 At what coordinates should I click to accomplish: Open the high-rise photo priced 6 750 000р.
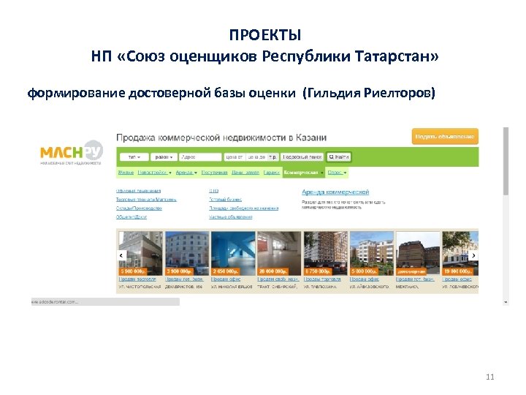[x=325, y=253]
